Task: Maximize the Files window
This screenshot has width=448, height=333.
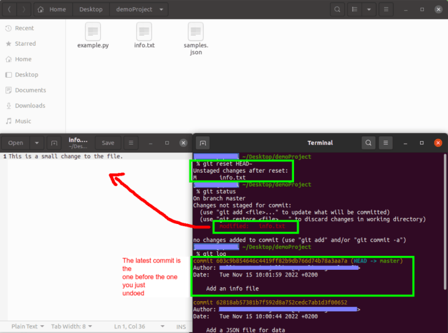Action: [x=422, y=9]
